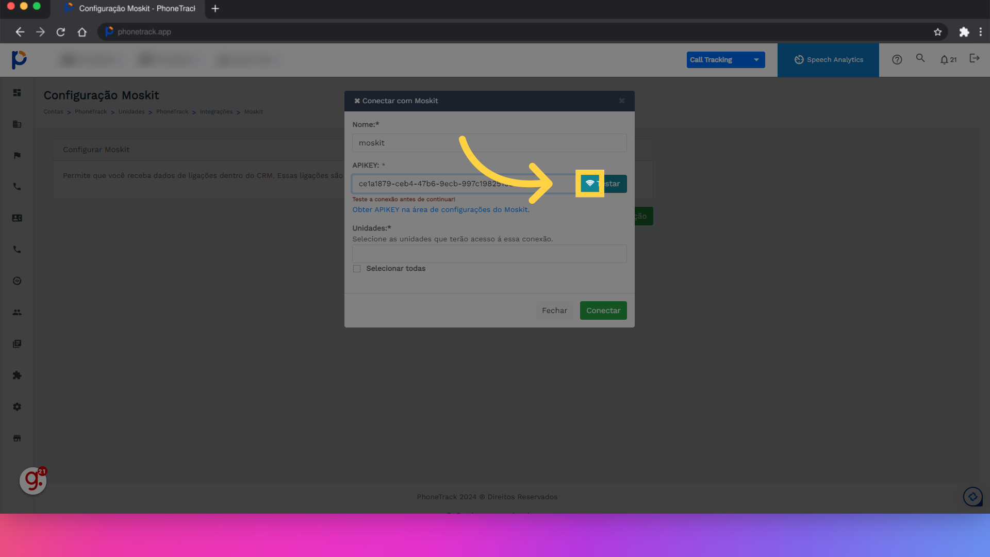Open notifications bell showing 21
990x557 pixels.
click(x=948, y=60)
